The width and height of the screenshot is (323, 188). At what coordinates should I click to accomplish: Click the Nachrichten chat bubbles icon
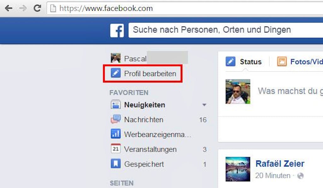(115, 119)
